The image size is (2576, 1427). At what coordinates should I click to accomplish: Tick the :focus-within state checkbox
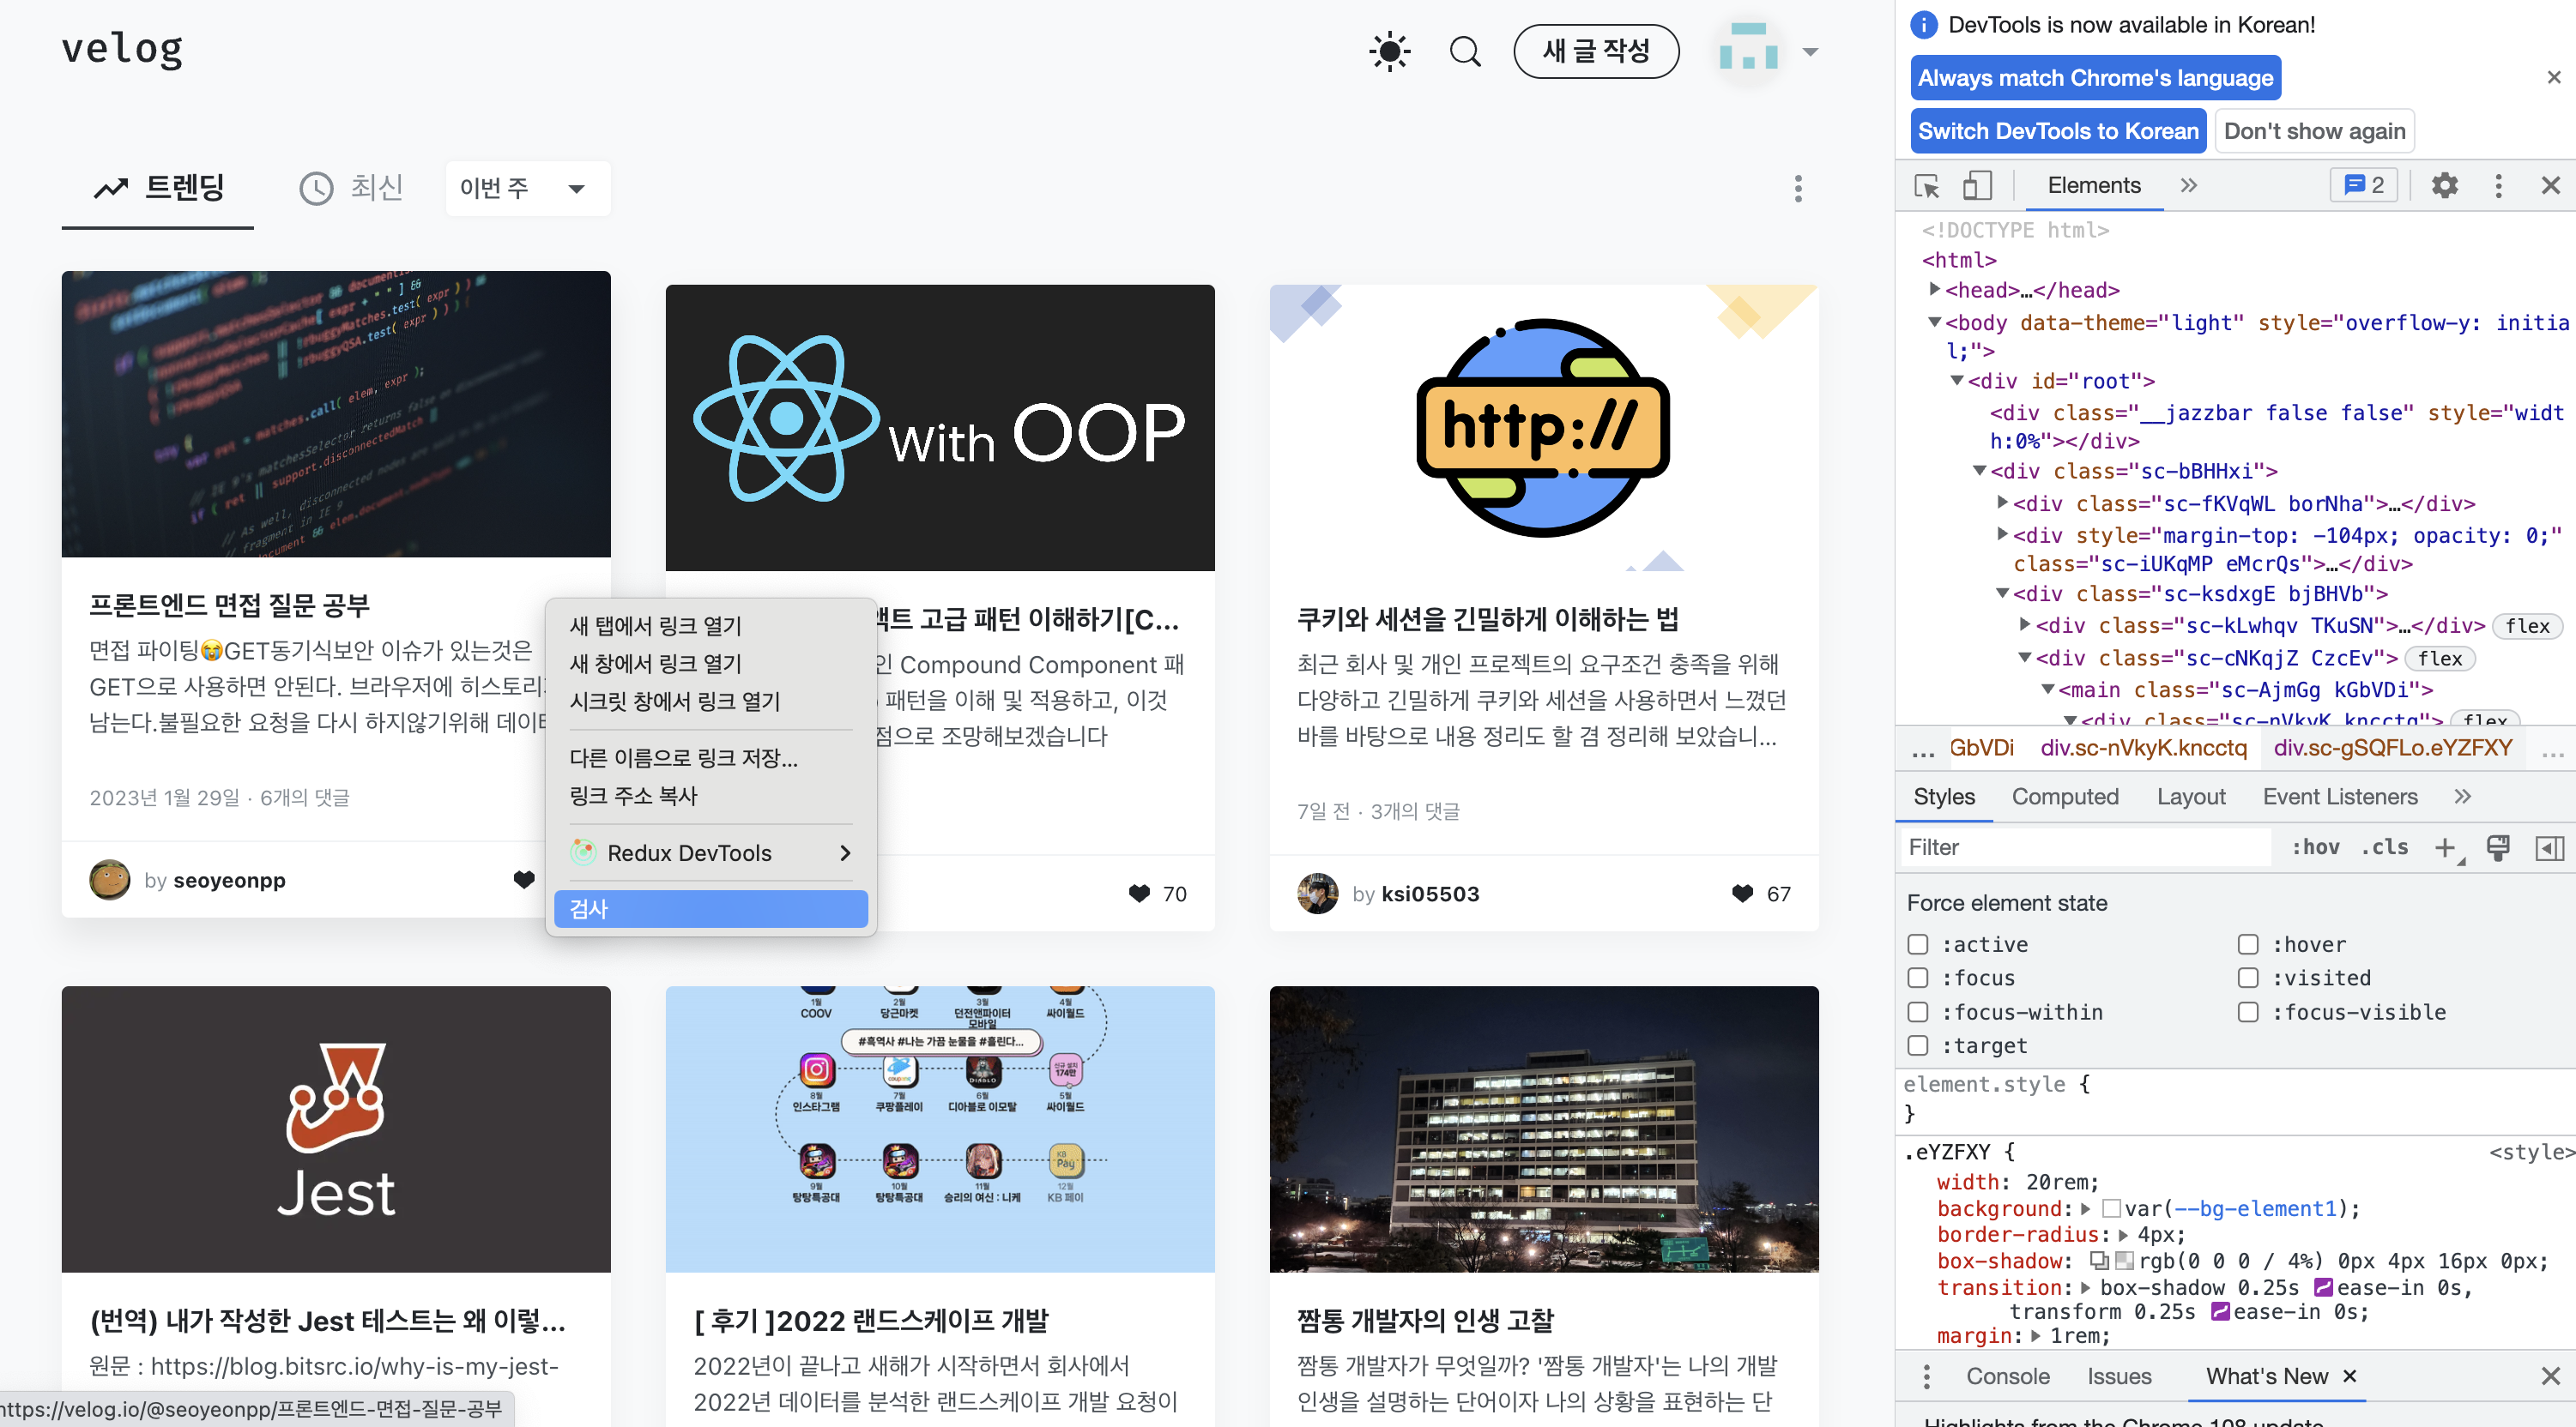pos(1918,1011)
